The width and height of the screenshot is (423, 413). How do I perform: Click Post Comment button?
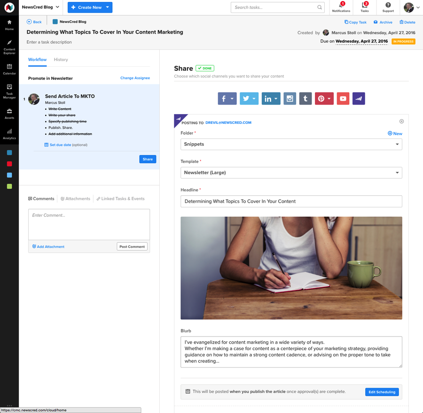click(x=132, y=246)
